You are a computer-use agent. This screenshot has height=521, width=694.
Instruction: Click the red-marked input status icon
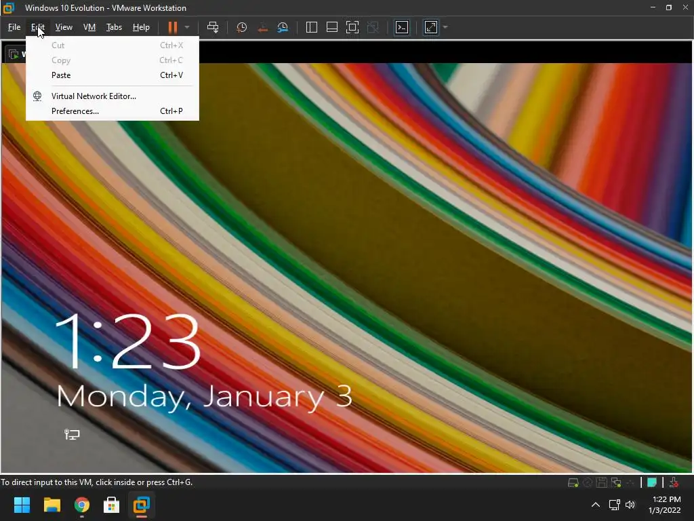tap(674, 482)
